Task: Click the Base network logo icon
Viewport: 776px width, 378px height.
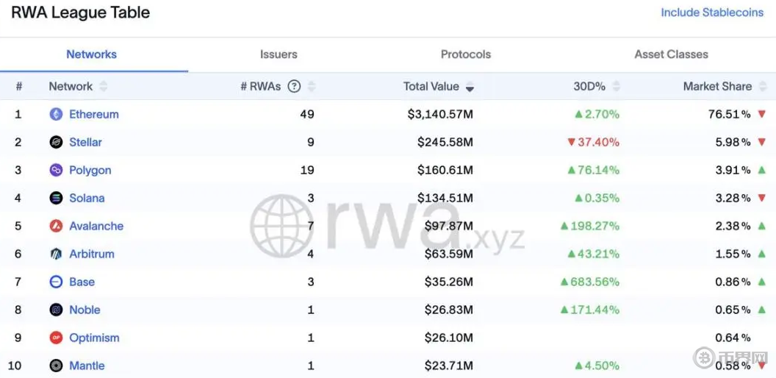Action: point(56,282)
